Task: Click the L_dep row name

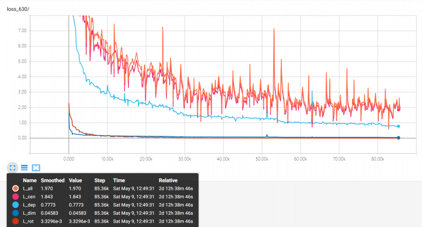Action: pos(29,205)
